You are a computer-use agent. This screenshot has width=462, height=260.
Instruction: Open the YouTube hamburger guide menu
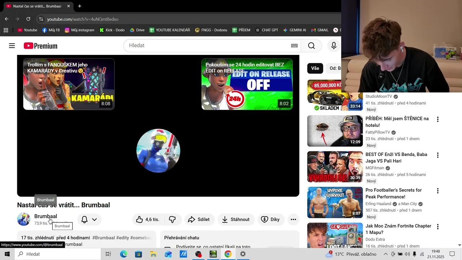(12, 46)
